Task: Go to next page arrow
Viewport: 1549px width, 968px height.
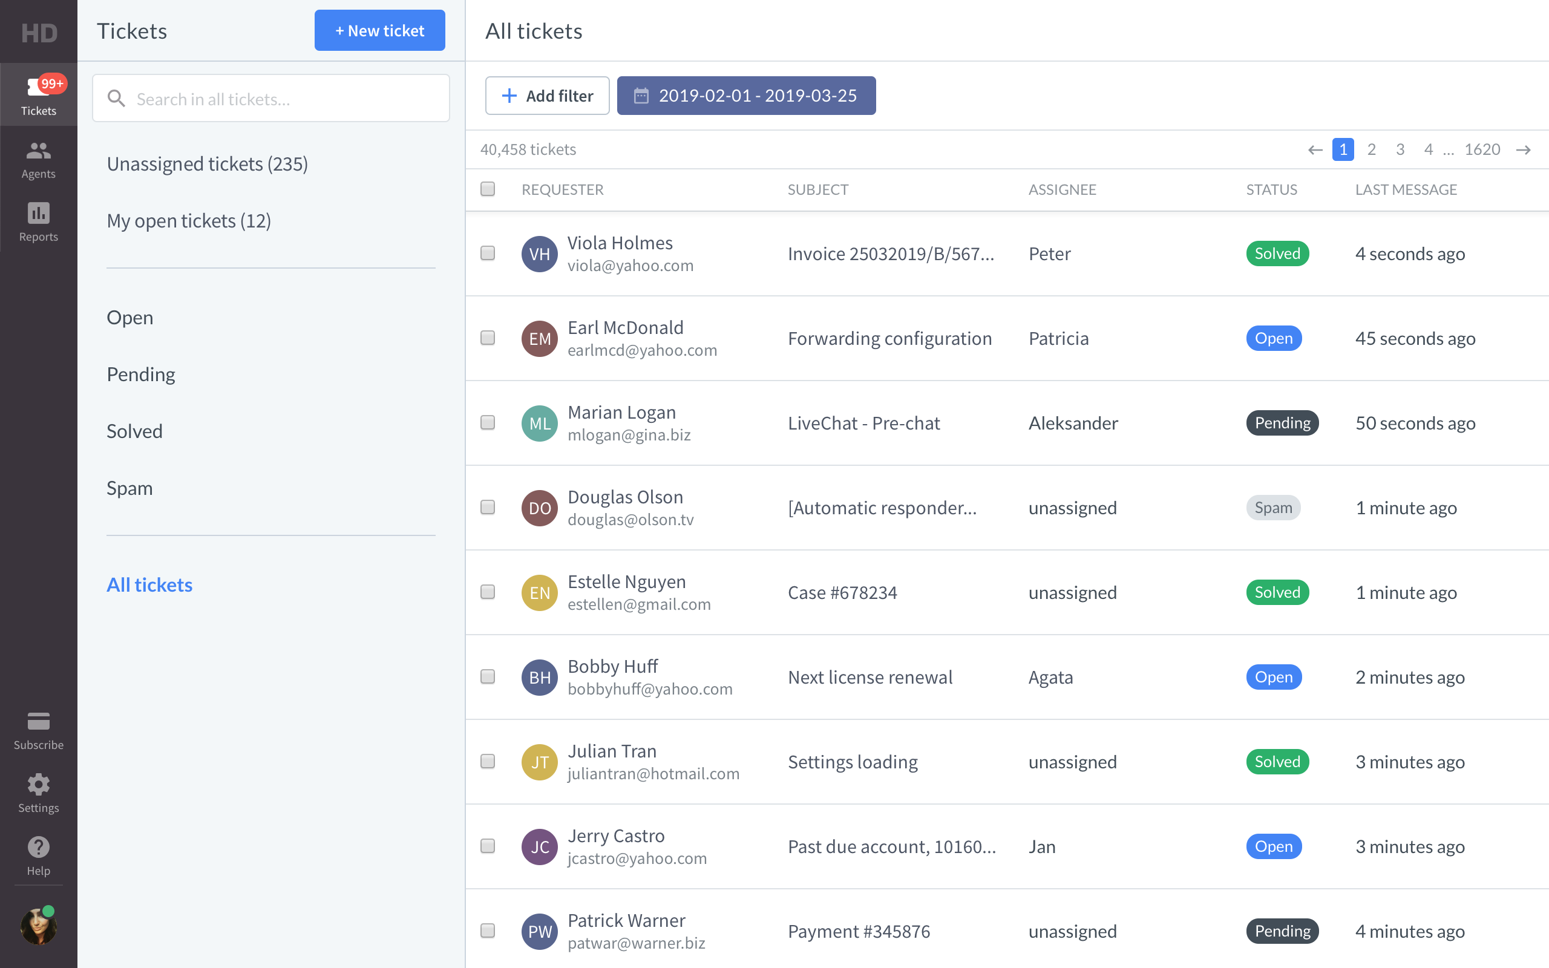Action: (1524, 150)
